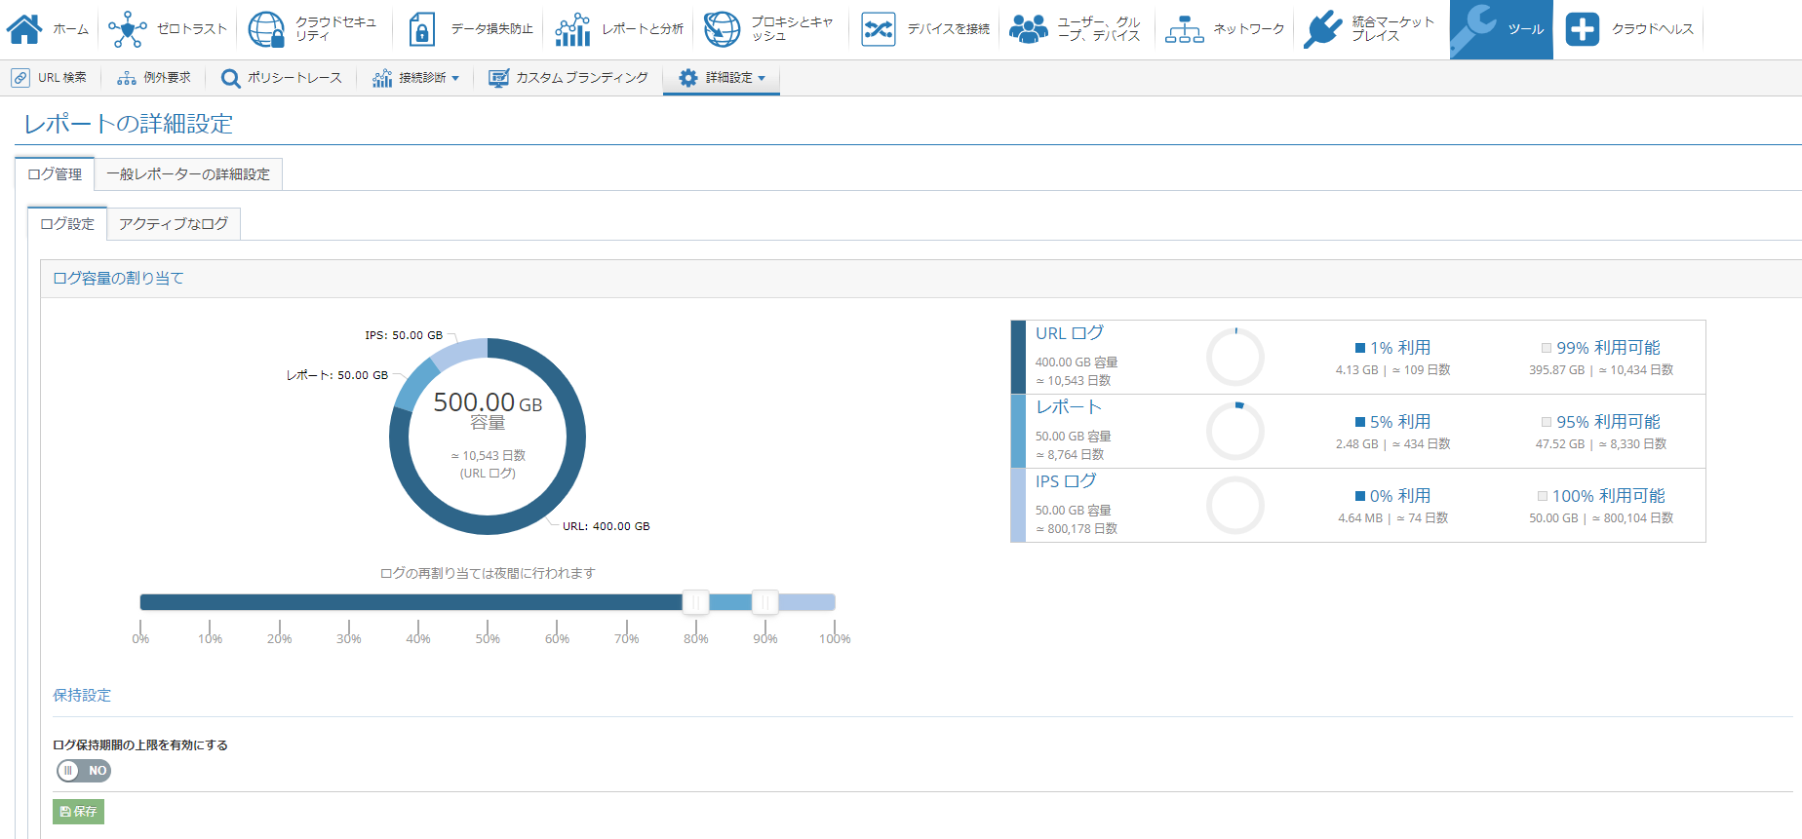1802x839 pixels.
Task: Click the レポート usage ring
Action: (1235, 431)
